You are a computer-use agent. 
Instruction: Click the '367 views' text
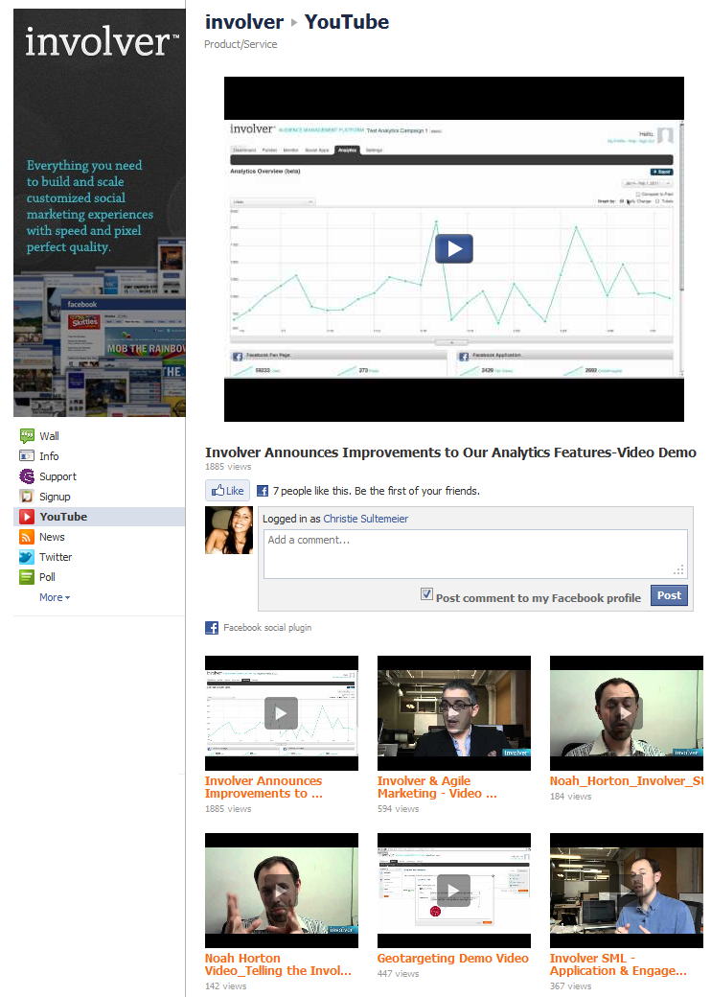click(570, 986)
